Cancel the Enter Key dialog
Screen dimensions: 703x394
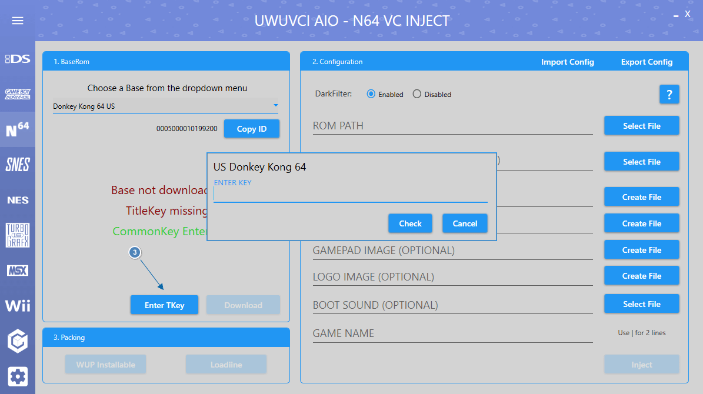click(x=465, y=223)
